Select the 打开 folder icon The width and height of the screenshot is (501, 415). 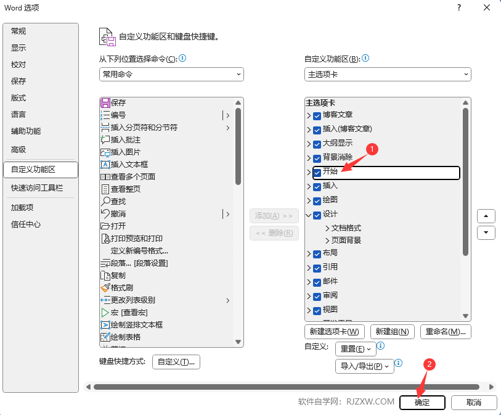coord(105,226)
